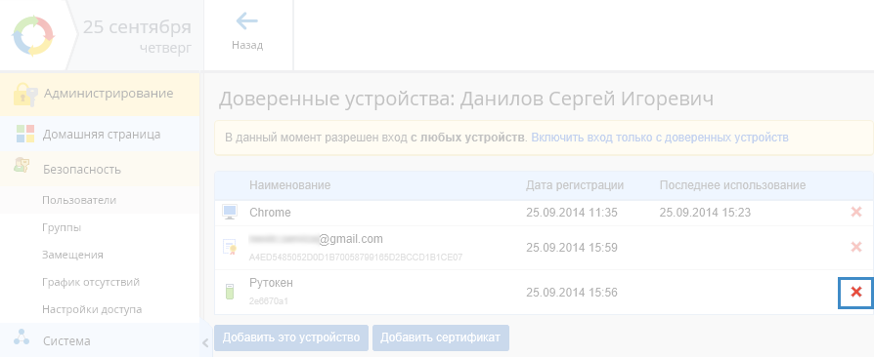Viewport: 874px width, 357px height.
Task: Click the certificate icon beside gmail.com
Action: pyautogui.click(x=230, y=247)
